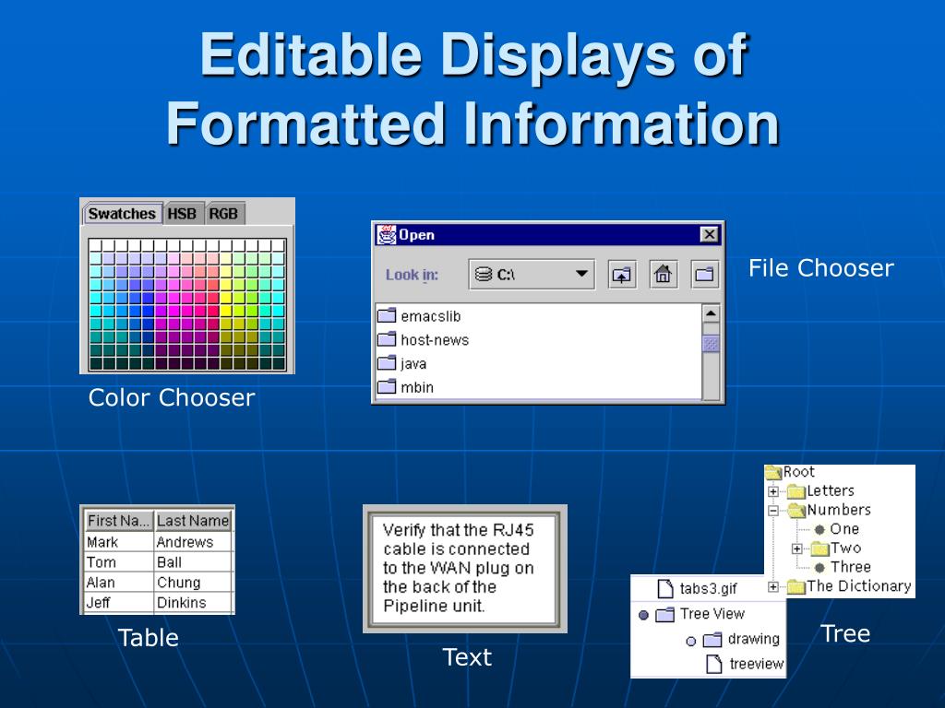Toggle the hollow circle beside drawing
945x708 pixels.
point(691,641)
